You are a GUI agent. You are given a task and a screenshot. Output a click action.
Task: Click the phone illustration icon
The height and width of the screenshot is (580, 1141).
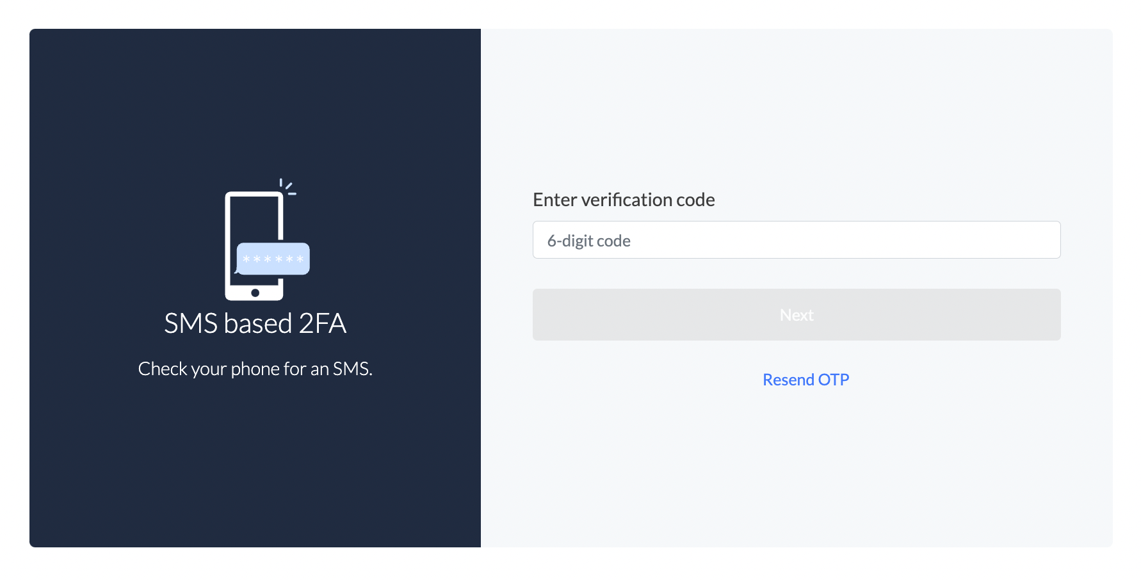[x=255, y=243]
